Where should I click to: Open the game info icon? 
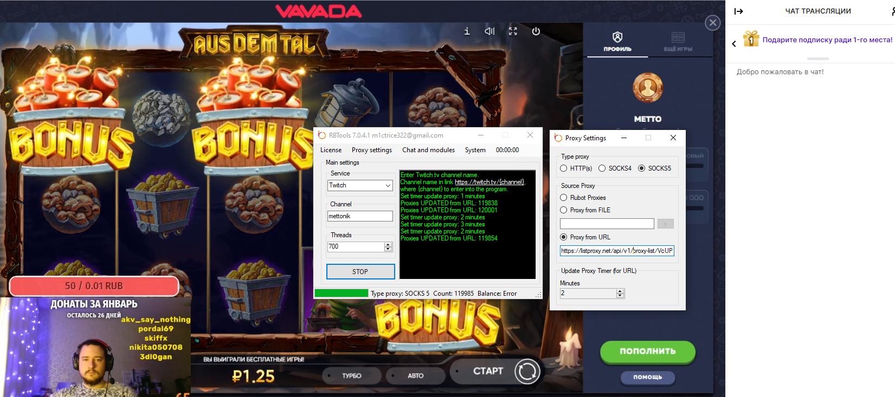[x=467, y=31]
